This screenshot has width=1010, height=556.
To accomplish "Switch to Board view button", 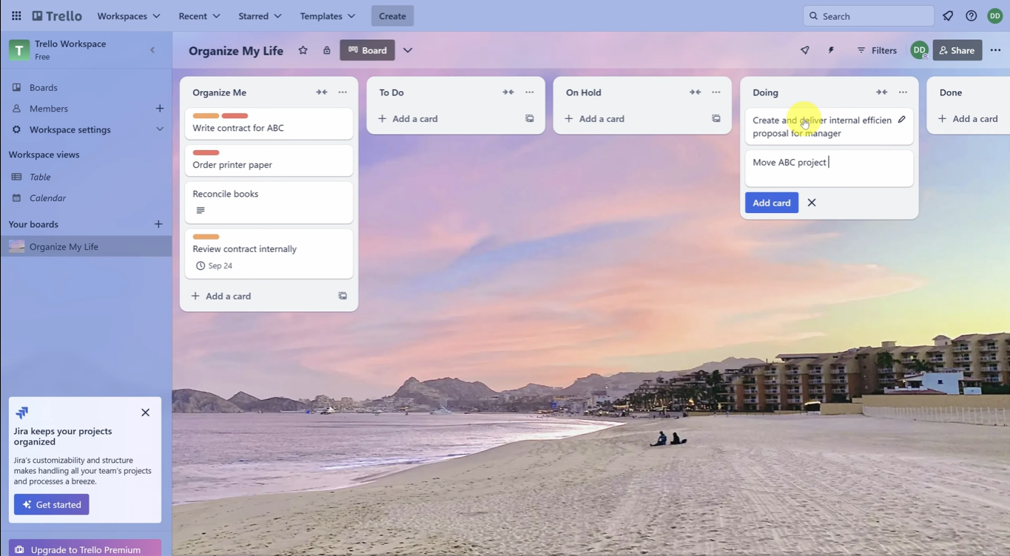I will tap(367, 50).
